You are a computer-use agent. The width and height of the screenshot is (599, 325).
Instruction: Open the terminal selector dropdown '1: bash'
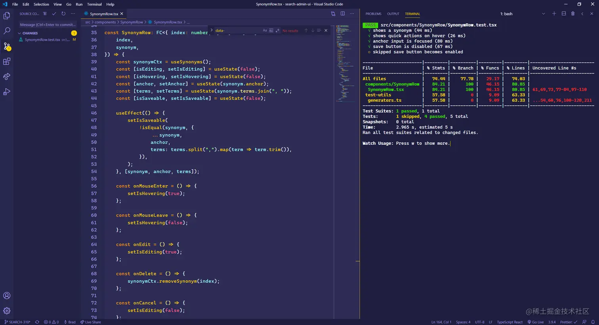tap(523, 14)
